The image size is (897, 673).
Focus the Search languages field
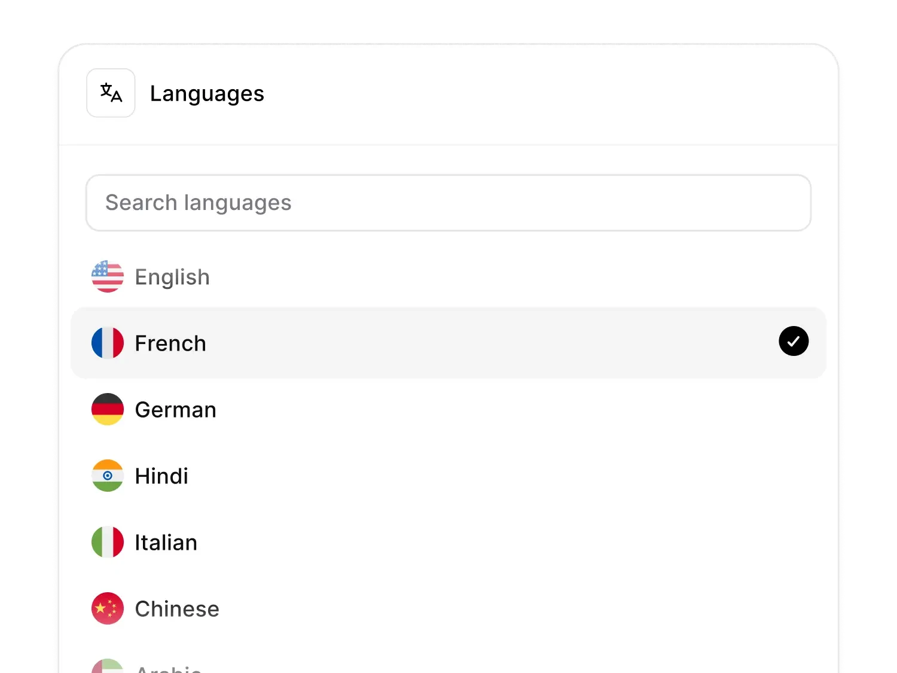click(448, 203)
